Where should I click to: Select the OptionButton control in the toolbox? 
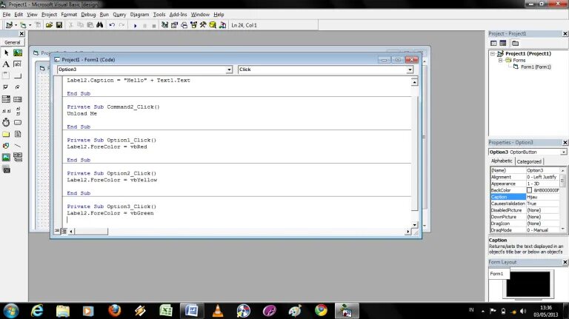point(18,87)
